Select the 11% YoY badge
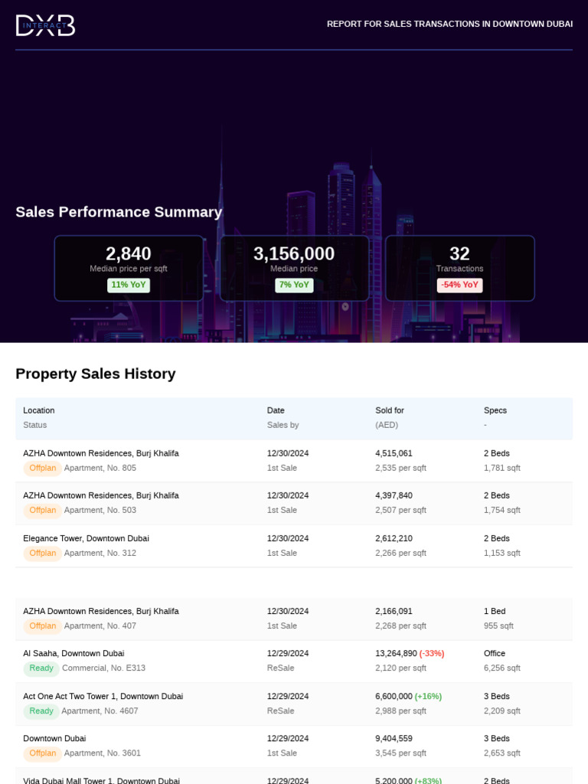Screen dimensions: 588x784 (129, 285)
